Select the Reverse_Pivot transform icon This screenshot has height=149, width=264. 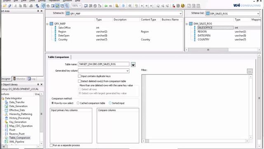pos(7,134)
